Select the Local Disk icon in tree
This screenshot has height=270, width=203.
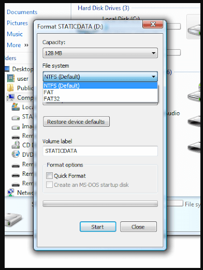[16, 107]
